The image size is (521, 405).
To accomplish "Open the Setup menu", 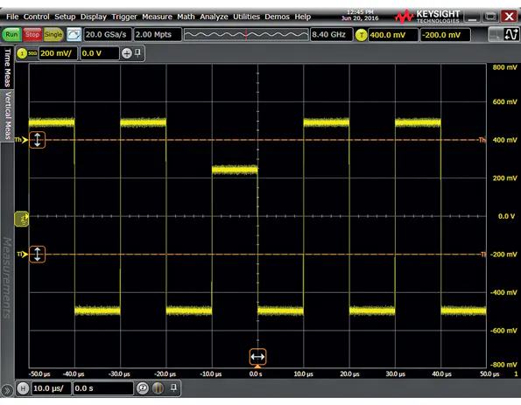I will 65,17.
